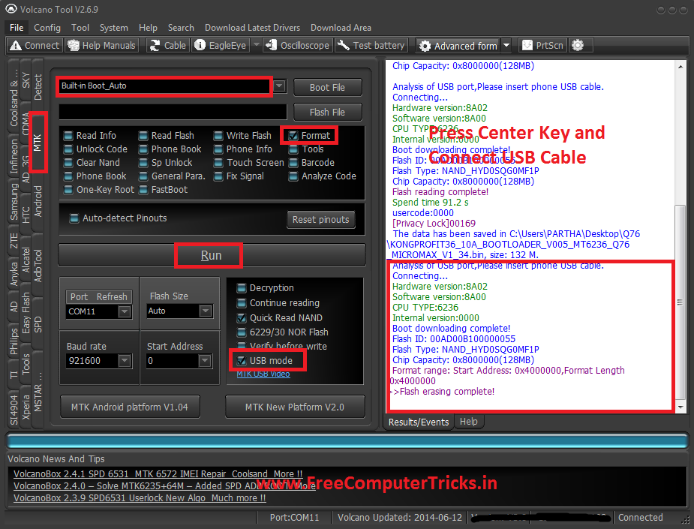Click MTK New Platform V2.0 button
Screen dimensions: 694x529
295,407
